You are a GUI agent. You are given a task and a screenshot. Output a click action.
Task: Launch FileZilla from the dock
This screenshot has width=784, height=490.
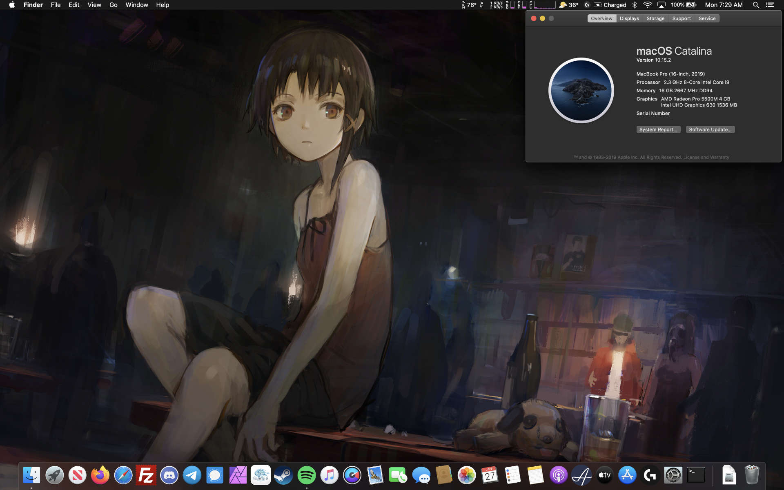[146, 475]
